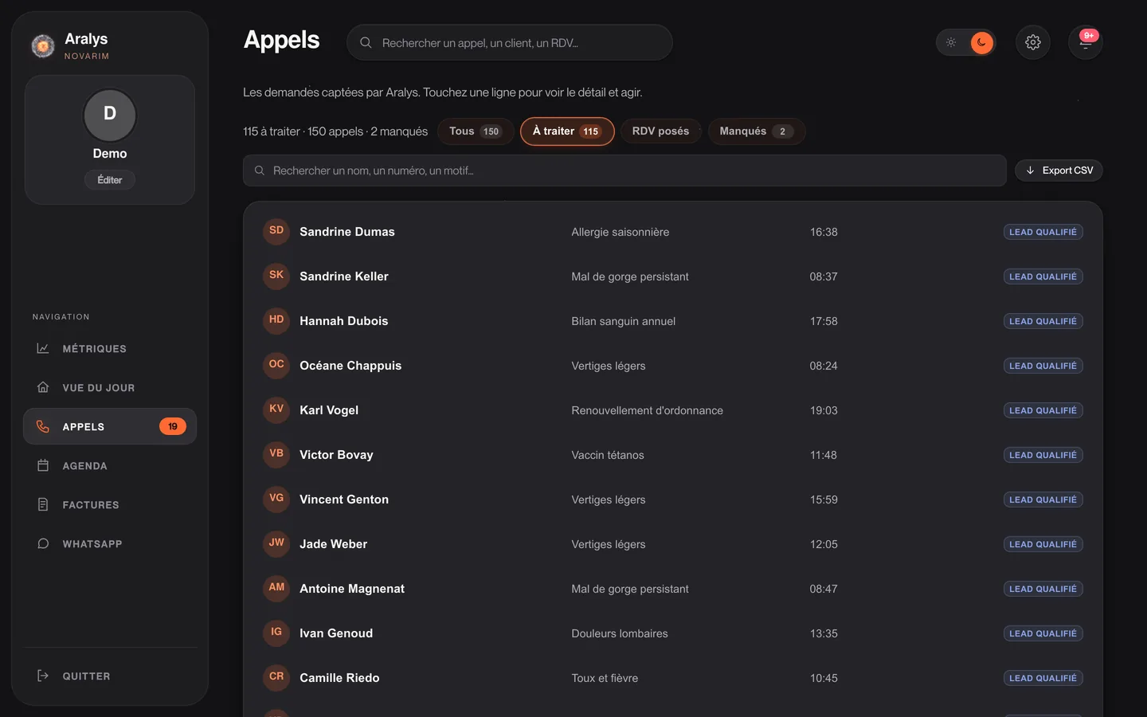The width and height of the screenshot is (1147, 717).
Task: Click SD avatar of Sandrine Dumas
Action: coord(276,231)
